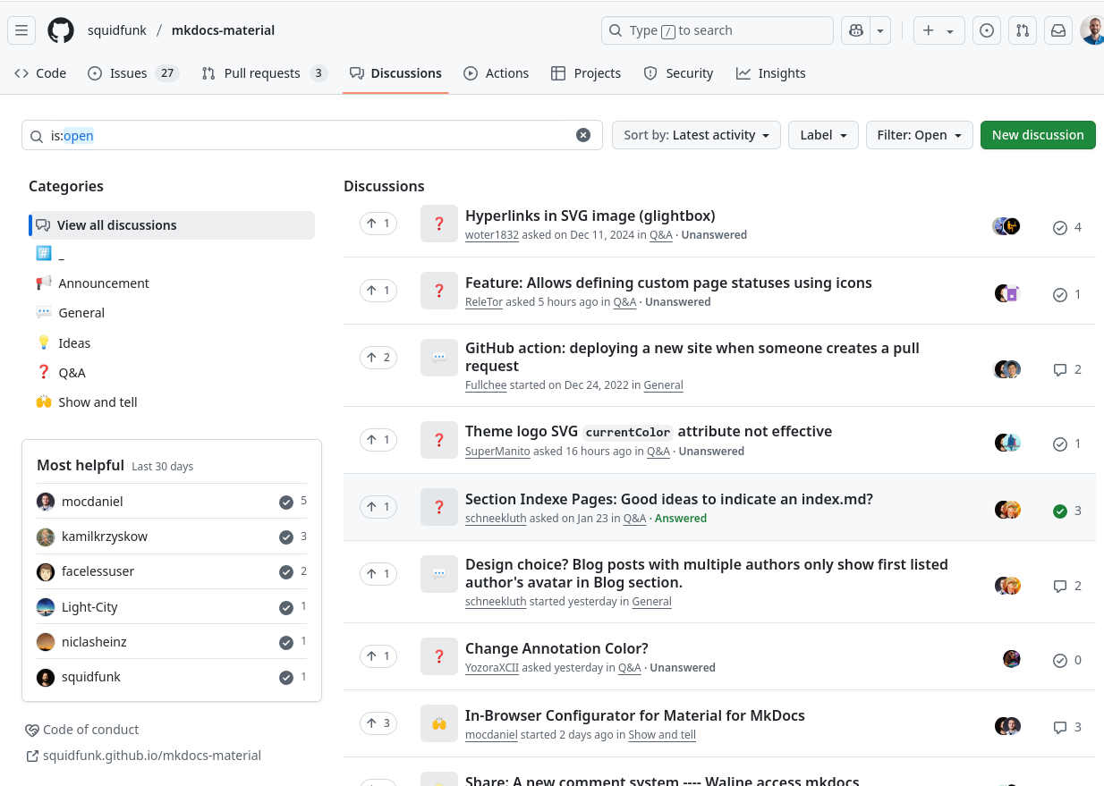This screenshot has height=786, width=1104.
Task: Click the Type / to search box
Action: click(718, 30)
